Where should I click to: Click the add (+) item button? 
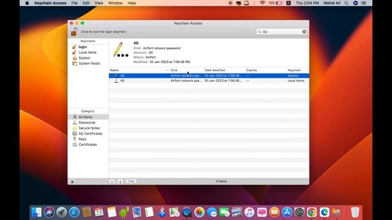(112, 182)
